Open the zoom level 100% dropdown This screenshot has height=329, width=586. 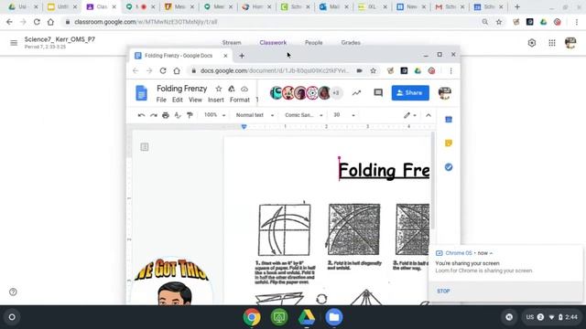[214, 115]
